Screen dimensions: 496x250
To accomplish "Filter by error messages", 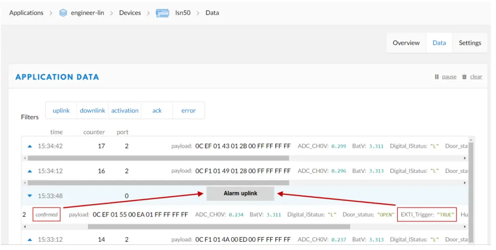I will [x=188, y=111].
